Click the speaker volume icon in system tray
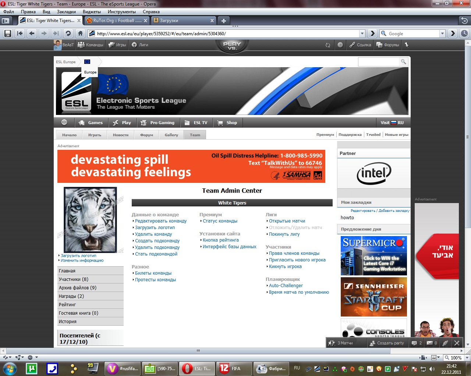The image size is (471, 376). click(432, 369)
